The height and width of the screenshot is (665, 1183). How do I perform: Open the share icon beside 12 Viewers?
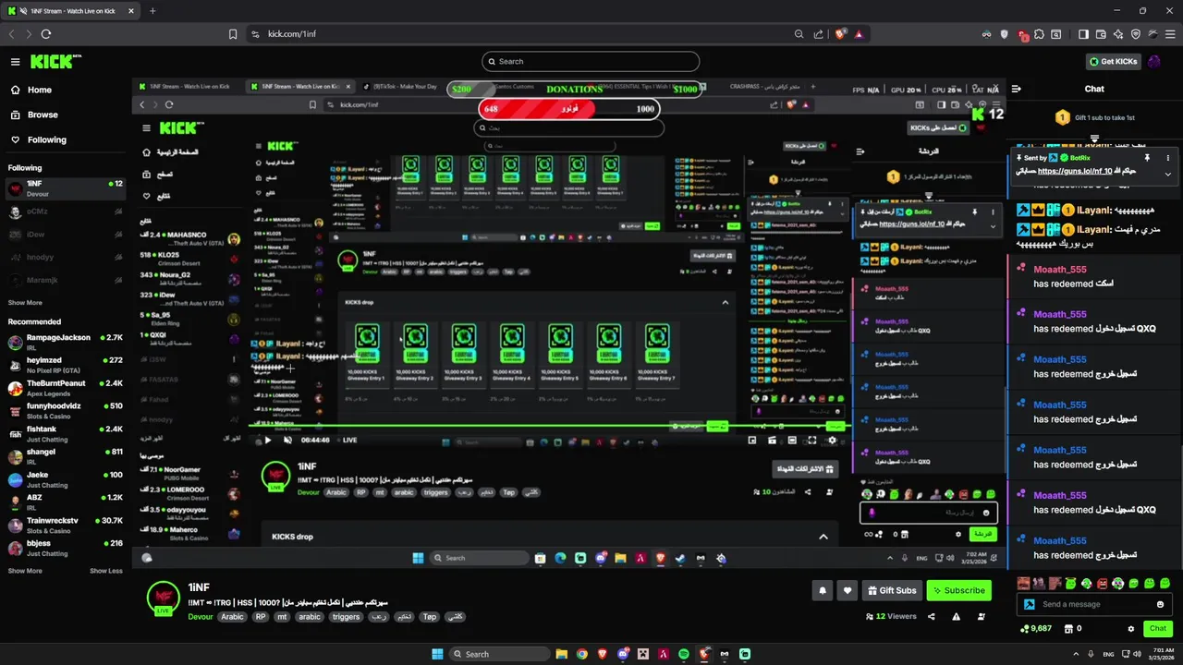[931, 616]
